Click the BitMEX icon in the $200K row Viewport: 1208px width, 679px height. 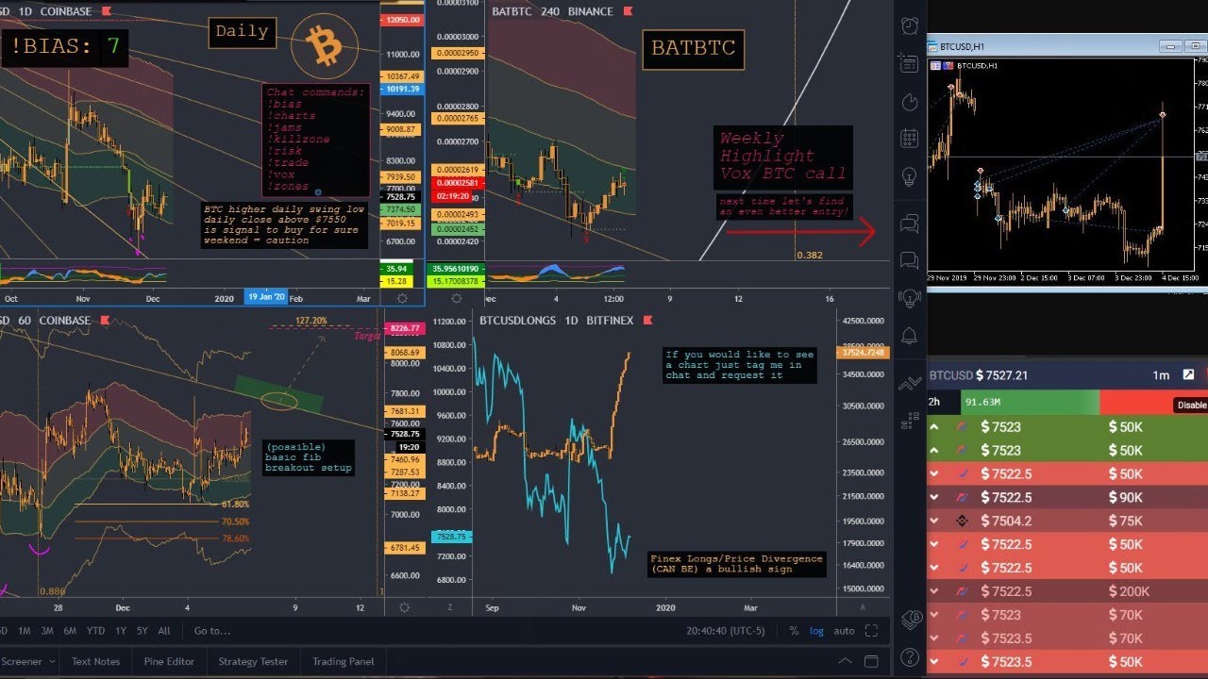(964, 591)
